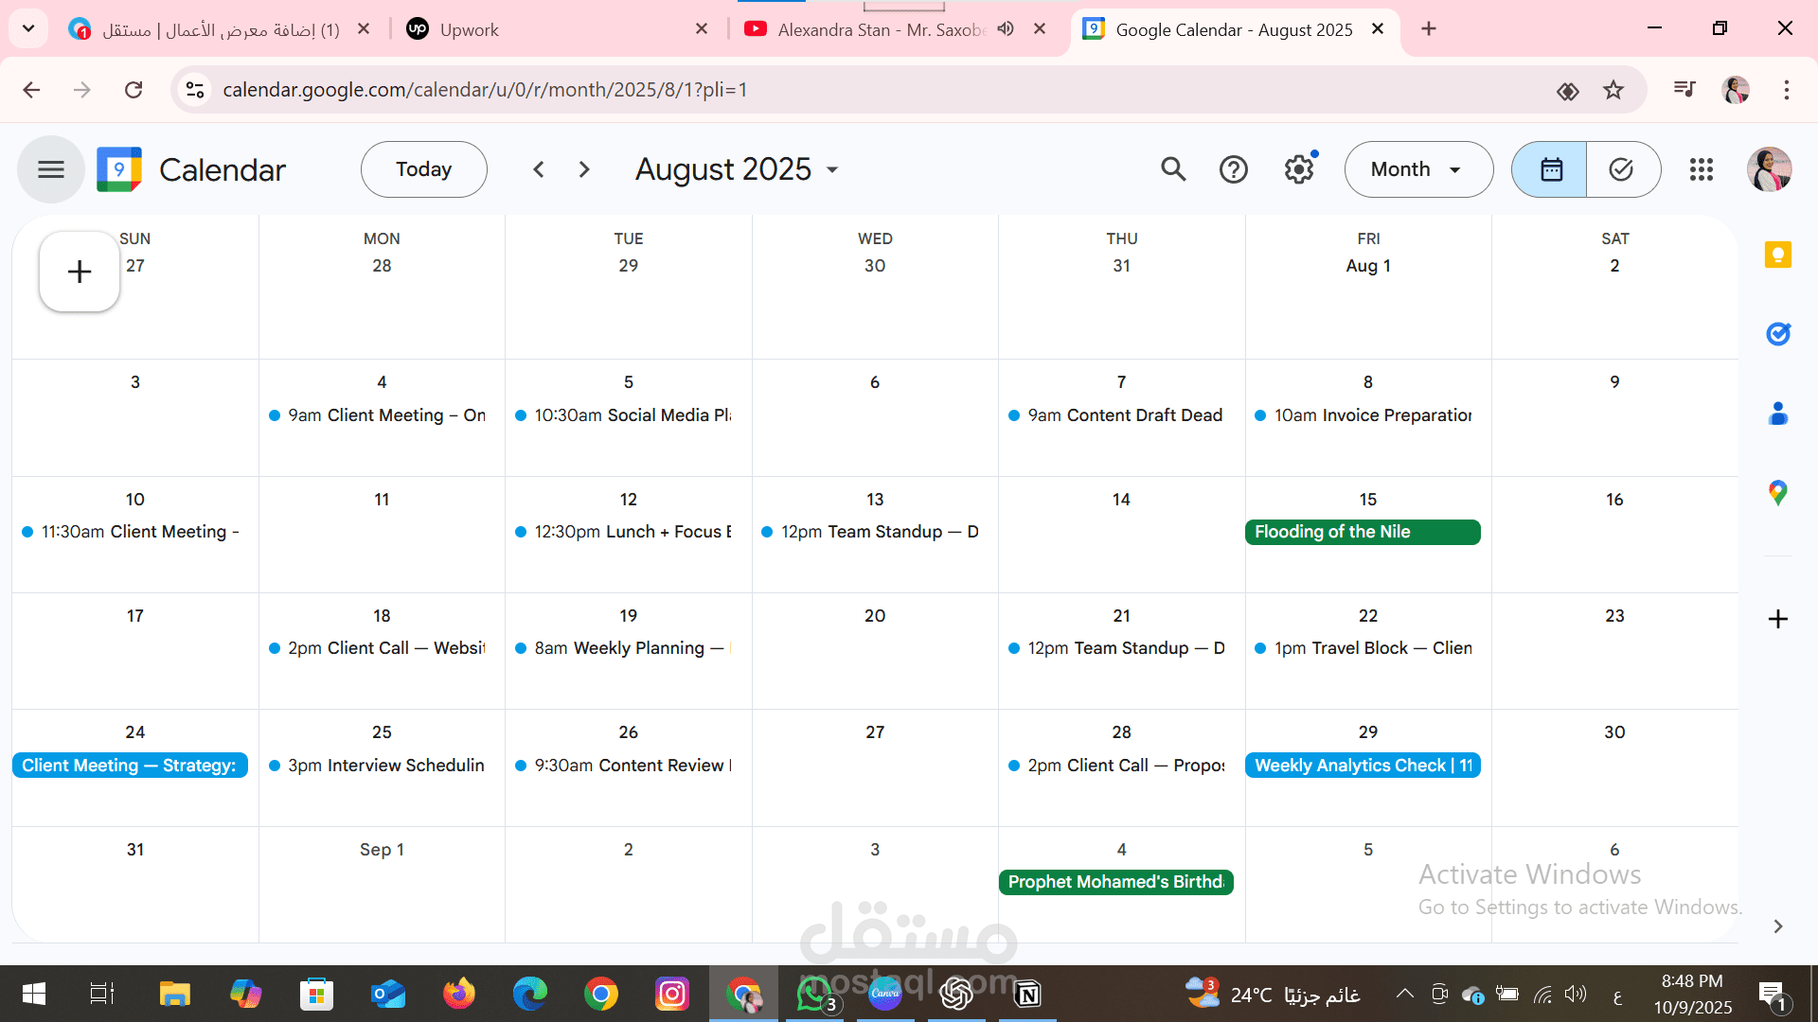This screenshot has width=1818, height=1022.
Task: Open 10am Invoice Preparation event
Action: pyautogui.click(x=1363, y=415)
